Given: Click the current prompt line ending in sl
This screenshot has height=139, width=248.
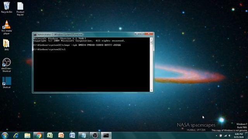Looking at the screenshot, I should point(49,49).
